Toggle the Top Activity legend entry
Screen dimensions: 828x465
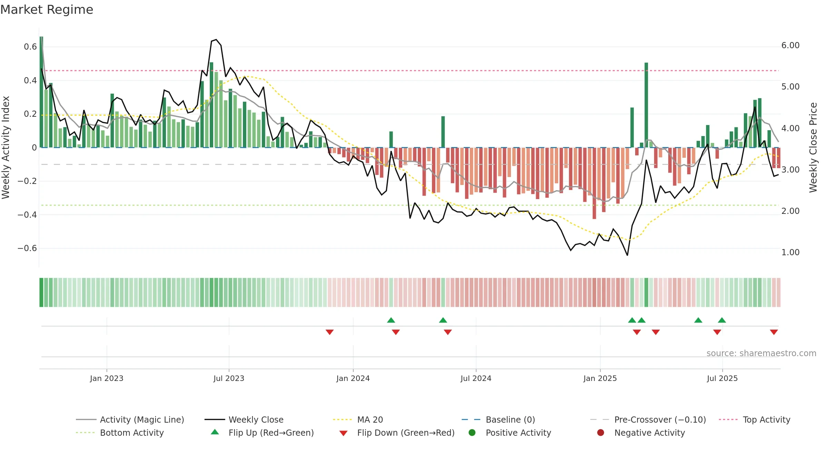tap(755, 420)
